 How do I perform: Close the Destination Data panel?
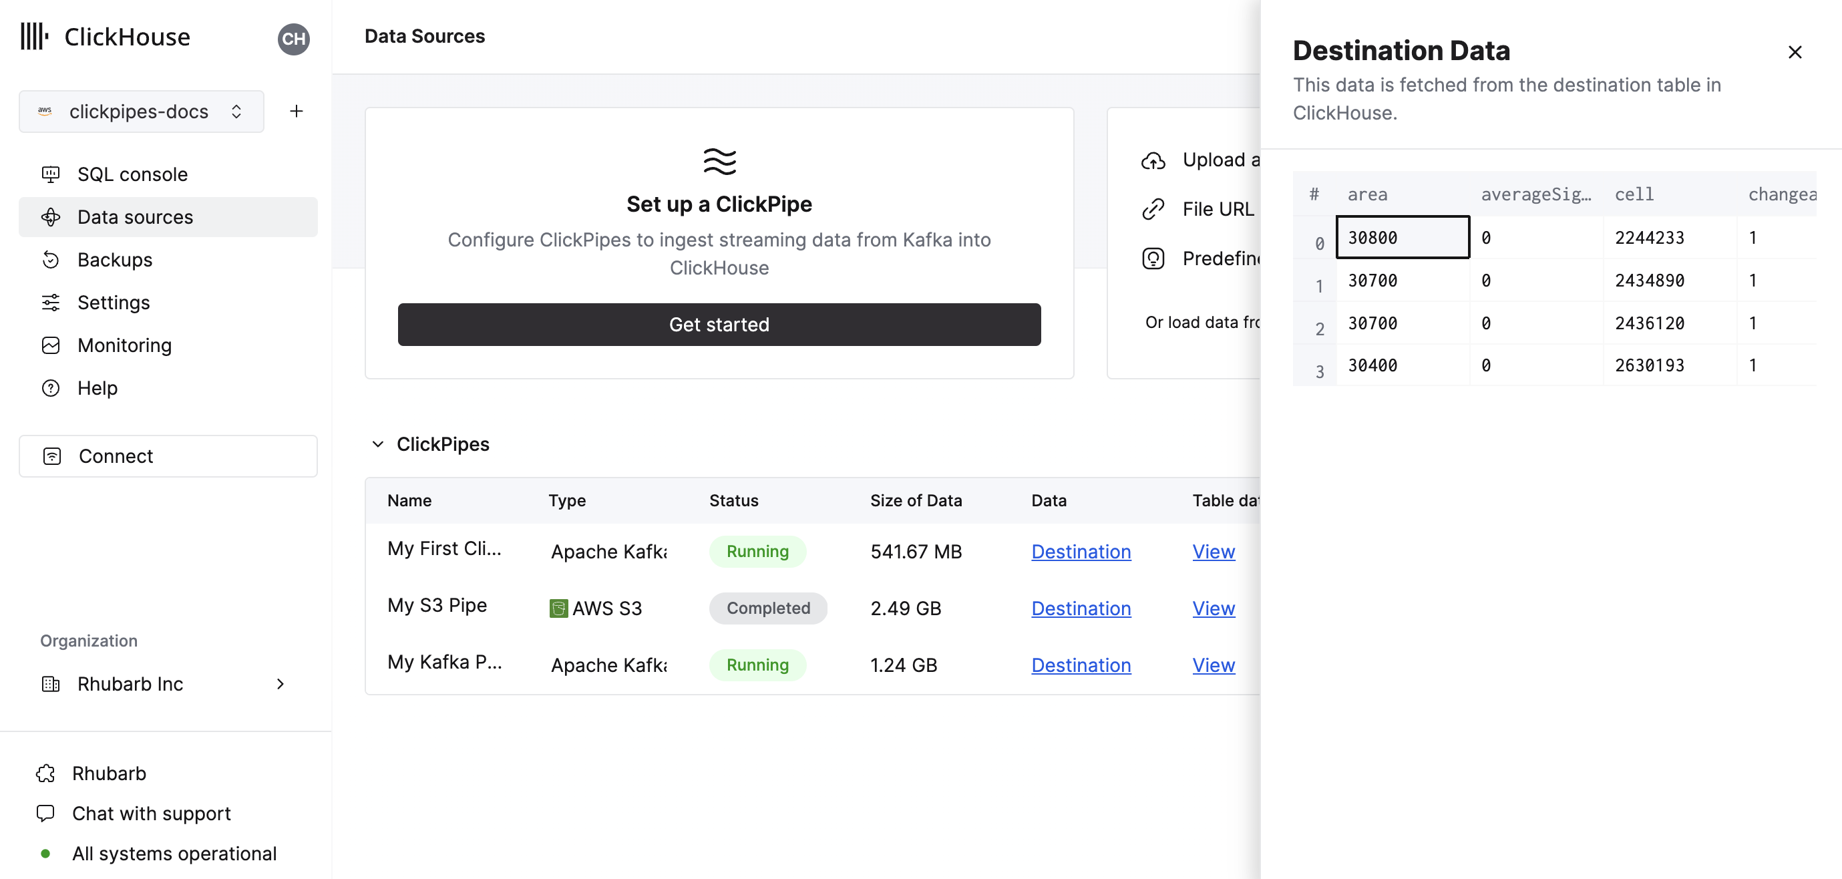coord(1794,52)
